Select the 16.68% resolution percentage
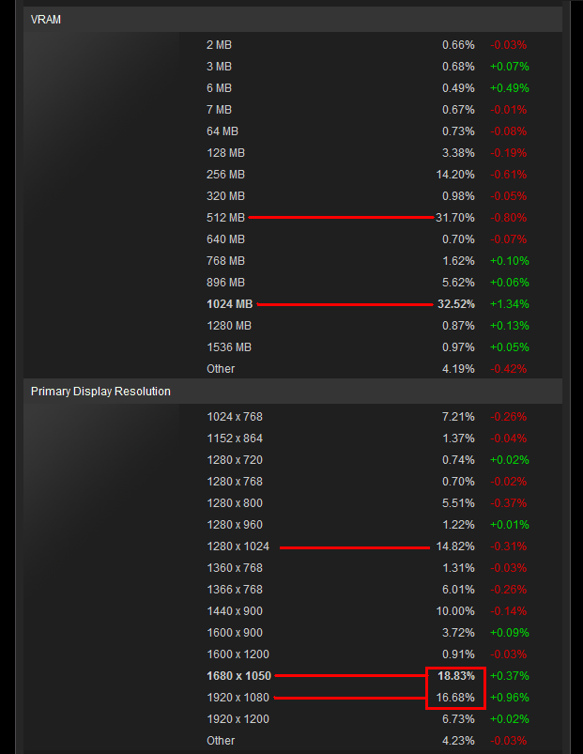Image resolution: width=583 pixels, height=754 pixels. click(x=455, y=698)
